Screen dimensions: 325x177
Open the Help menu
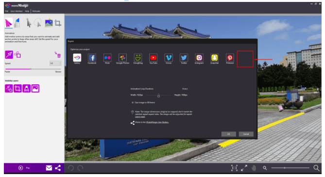pos(27,11)
